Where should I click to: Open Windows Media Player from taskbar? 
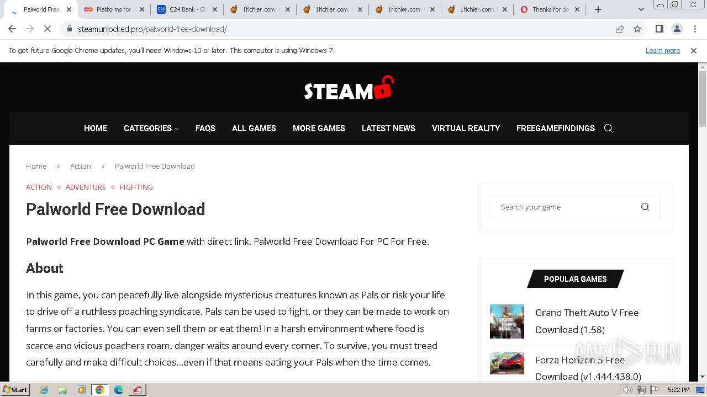click(81, 390)
